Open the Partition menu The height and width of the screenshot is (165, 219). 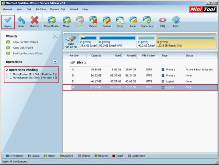(x=41, y=9)
